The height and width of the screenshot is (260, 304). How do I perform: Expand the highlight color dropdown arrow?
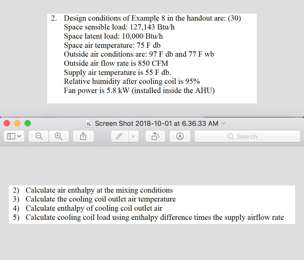133,136
